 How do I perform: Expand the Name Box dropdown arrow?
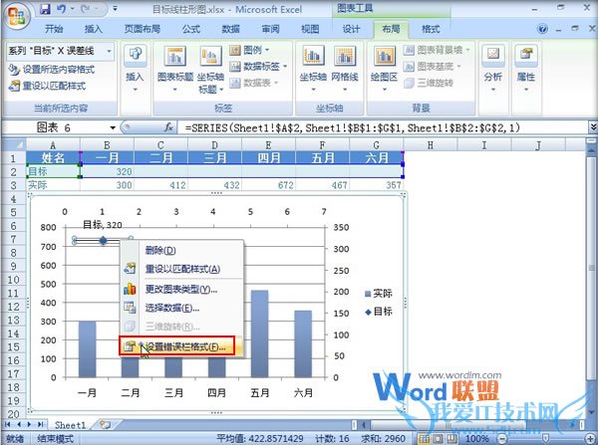[x=113, y=127]
